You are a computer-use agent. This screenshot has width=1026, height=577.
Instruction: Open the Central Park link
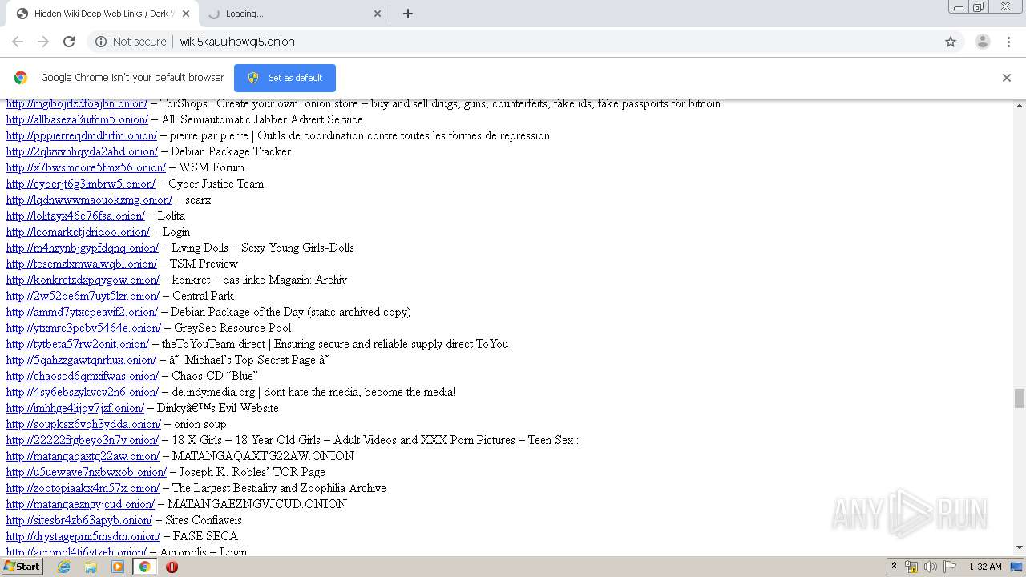(x=83, y=296)
